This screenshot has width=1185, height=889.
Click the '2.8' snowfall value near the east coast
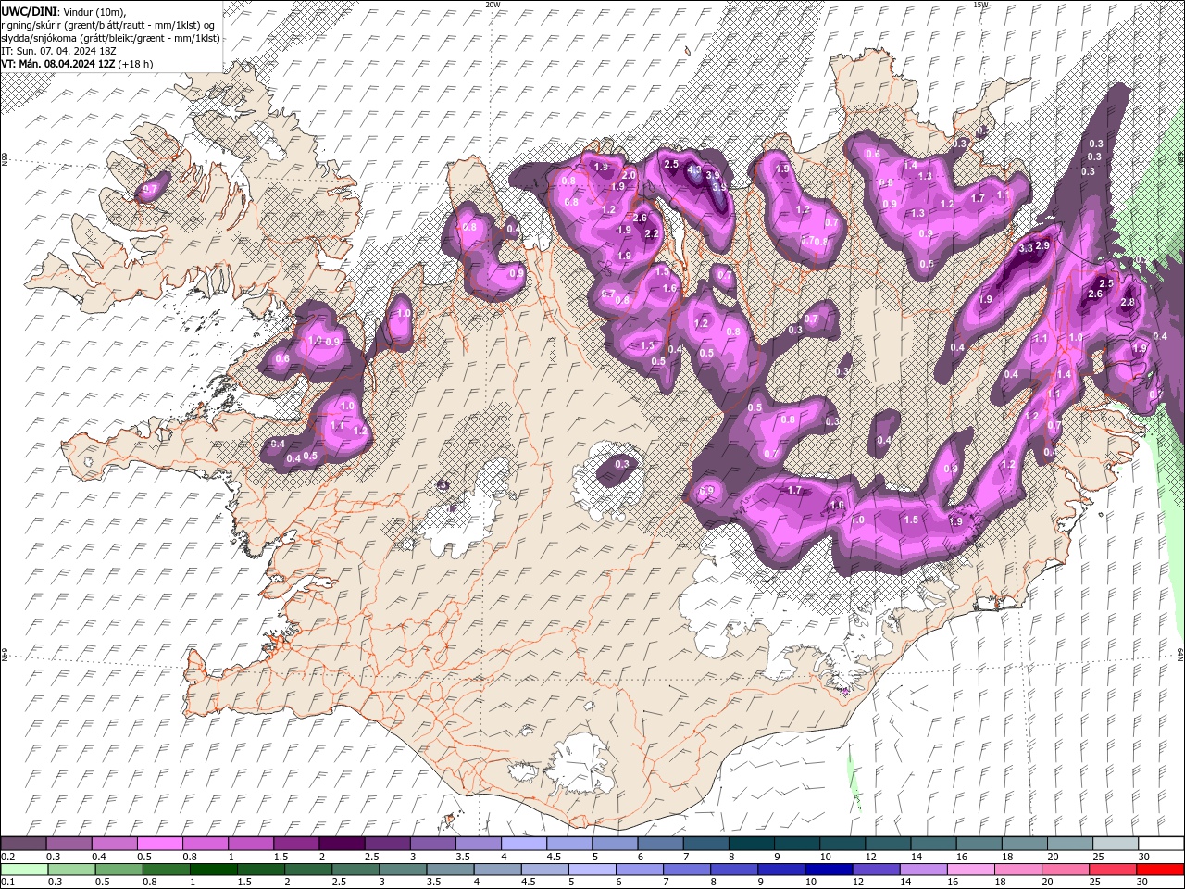coord(1128,303)
